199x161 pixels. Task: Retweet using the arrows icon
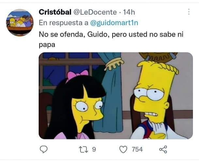pyautogui.click(x=84, y=149)
